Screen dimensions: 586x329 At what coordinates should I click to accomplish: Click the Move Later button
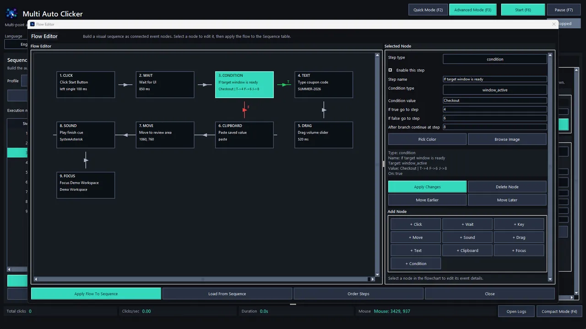tap(507, 200)
